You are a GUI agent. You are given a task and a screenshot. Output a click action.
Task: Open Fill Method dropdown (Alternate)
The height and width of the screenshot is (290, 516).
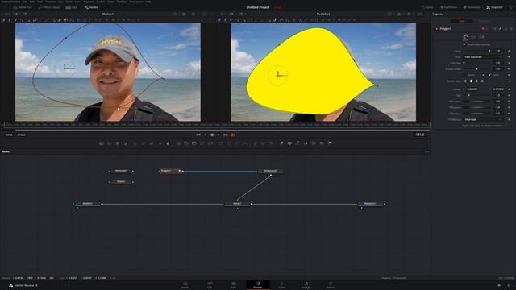483,120
